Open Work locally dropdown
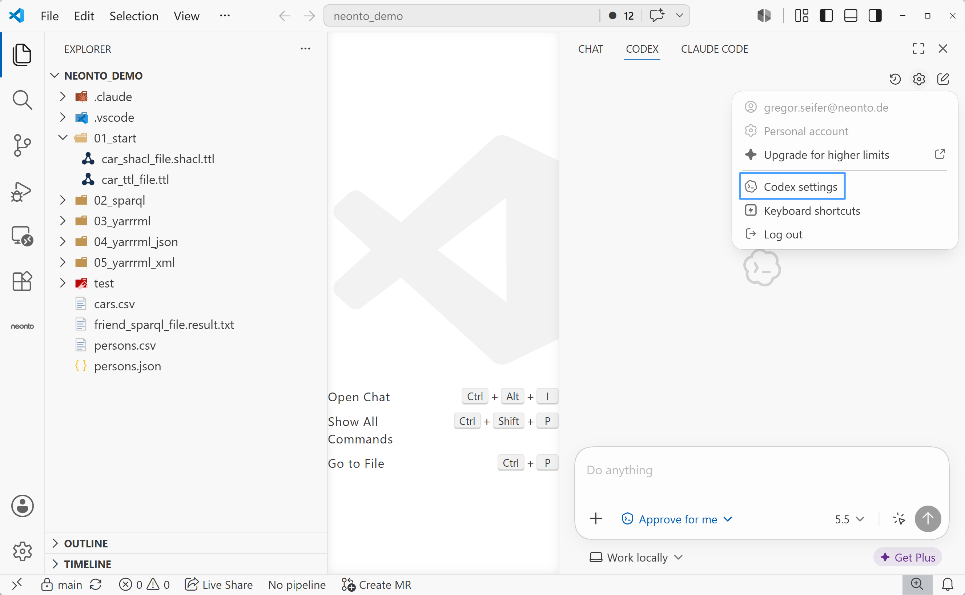Viewport: 965px width, 595px height. point(636,557)
